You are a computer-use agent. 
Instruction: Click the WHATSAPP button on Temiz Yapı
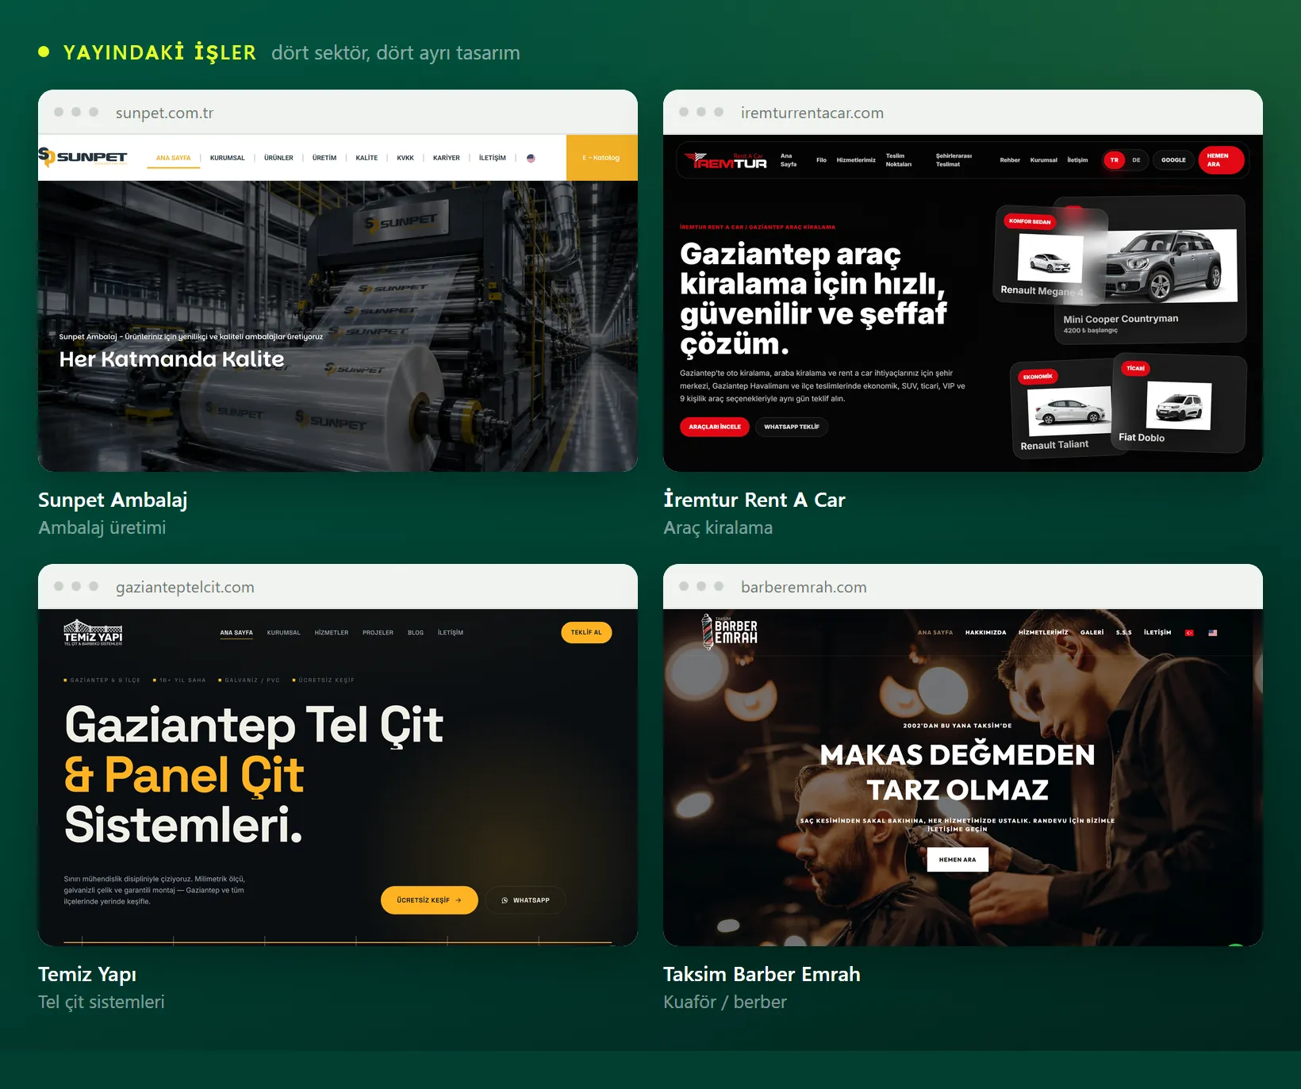pos(525,900)
